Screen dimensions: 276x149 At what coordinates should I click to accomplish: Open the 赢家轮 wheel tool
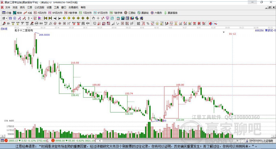pos(143,13)
